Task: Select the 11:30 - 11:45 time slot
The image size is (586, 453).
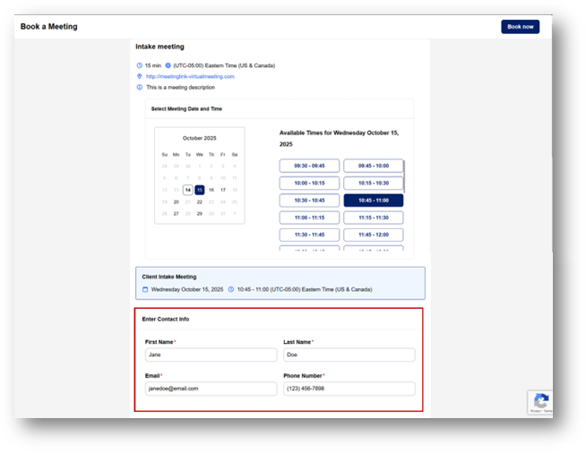Action: click(309, 235)
